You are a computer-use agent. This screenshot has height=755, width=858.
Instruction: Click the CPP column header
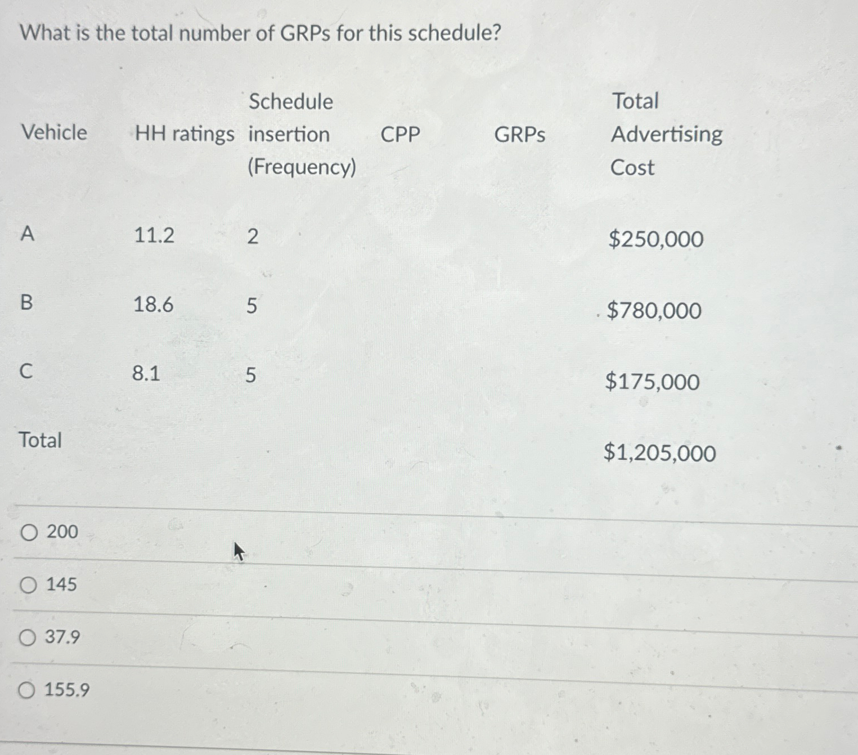pyautogui.click(x=399, y=133)
